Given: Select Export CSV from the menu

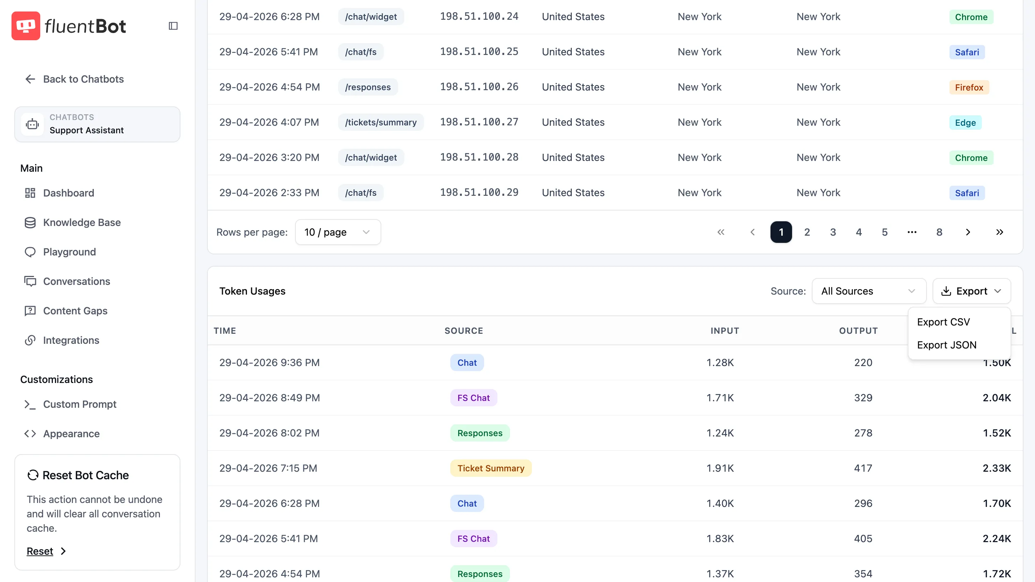Looking at the screenshot, I should coord(959,322).
